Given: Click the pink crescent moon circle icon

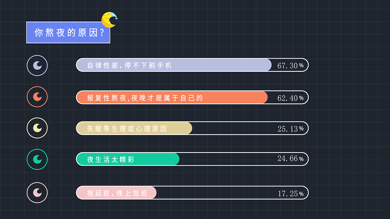Looking at the screenshot, I should [x=37, y=193].
